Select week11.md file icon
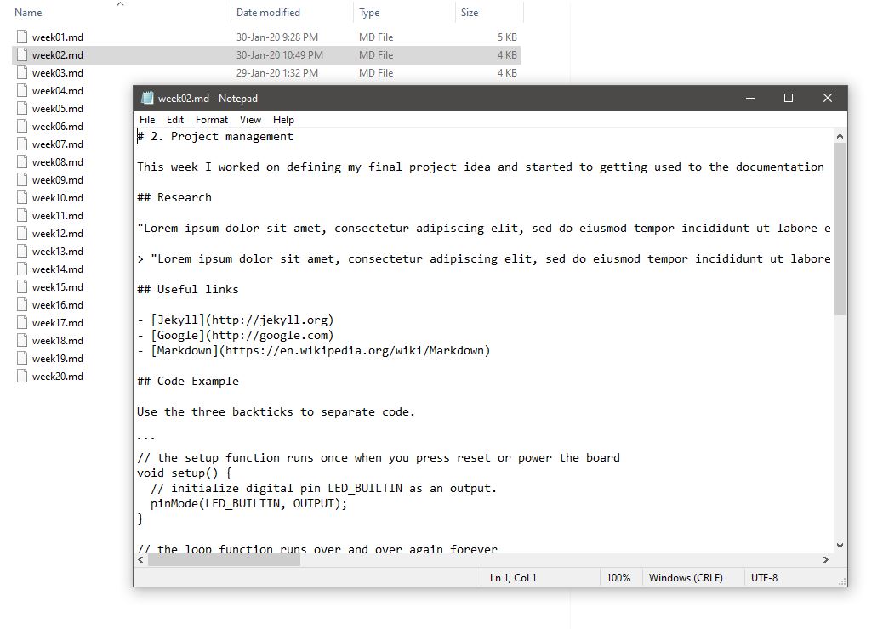The height and width of the screenshot is (629, 883). click(x=22, y=216)
